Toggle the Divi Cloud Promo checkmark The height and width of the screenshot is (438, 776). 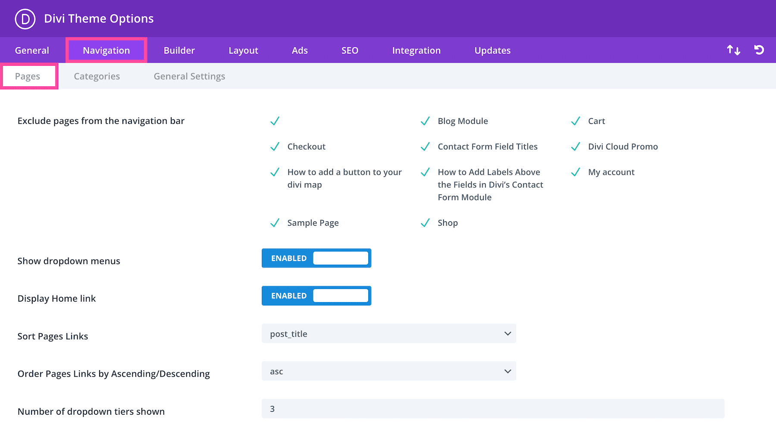pos(576,147)
